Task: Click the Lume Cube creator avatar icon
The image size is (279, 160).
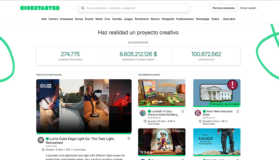Action: (x=41, y=140)
